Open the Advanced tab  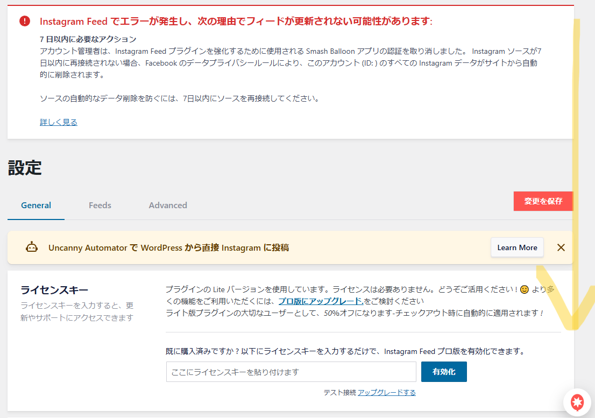click(x=168, y=205)
